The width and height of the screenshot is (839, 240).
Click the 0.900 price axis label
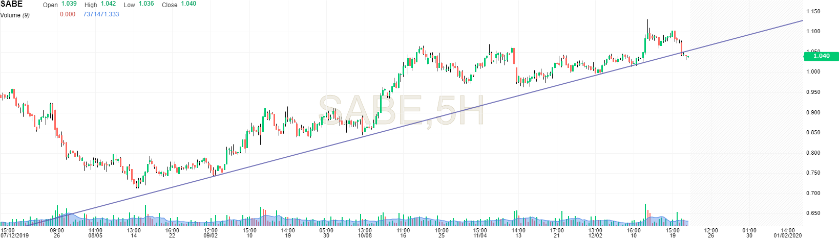(813, 112)
